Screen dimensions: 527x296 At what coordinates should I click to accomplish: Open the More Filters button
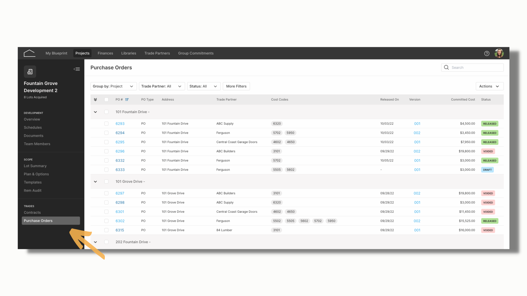pos(236,86)
